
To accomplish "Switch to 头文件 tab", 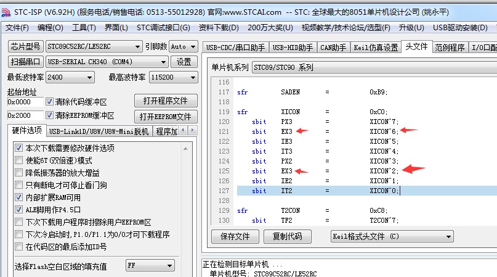I will [416, 46].
